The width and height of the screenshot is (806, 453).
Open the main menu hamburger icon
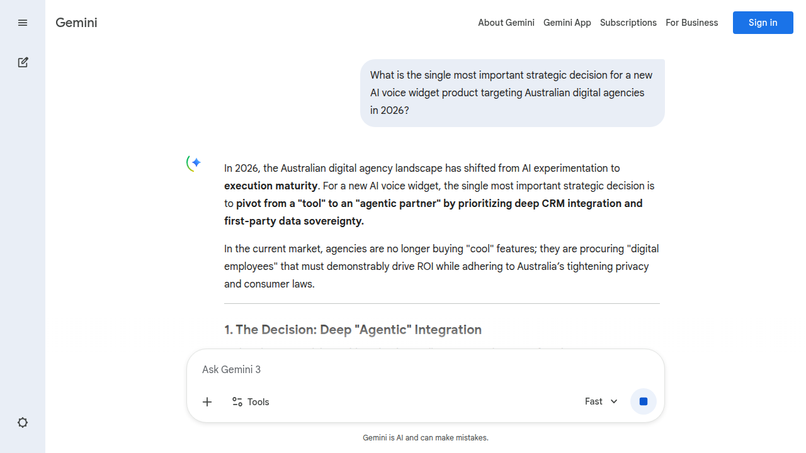pyautogui.click(x=23, y=23)
